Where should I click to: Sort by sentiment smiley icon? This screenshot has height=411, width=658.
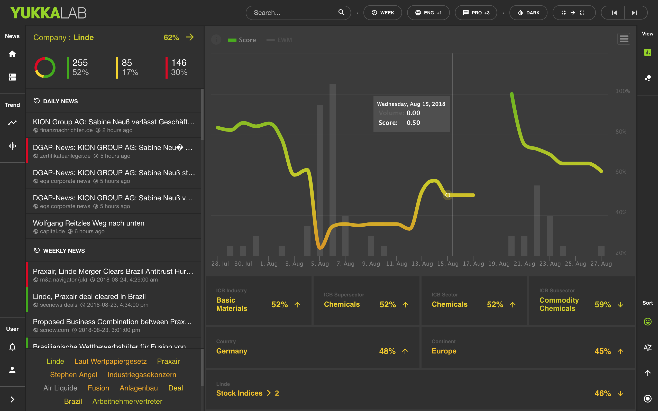click(x=648, y=322)
